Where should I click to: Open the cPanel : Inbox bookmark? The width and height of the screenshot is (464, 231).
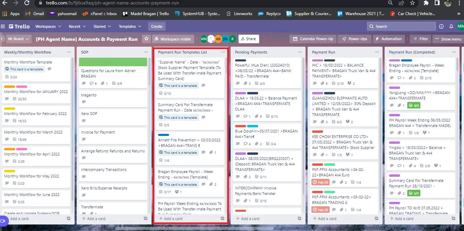click(x=100, y=14)
